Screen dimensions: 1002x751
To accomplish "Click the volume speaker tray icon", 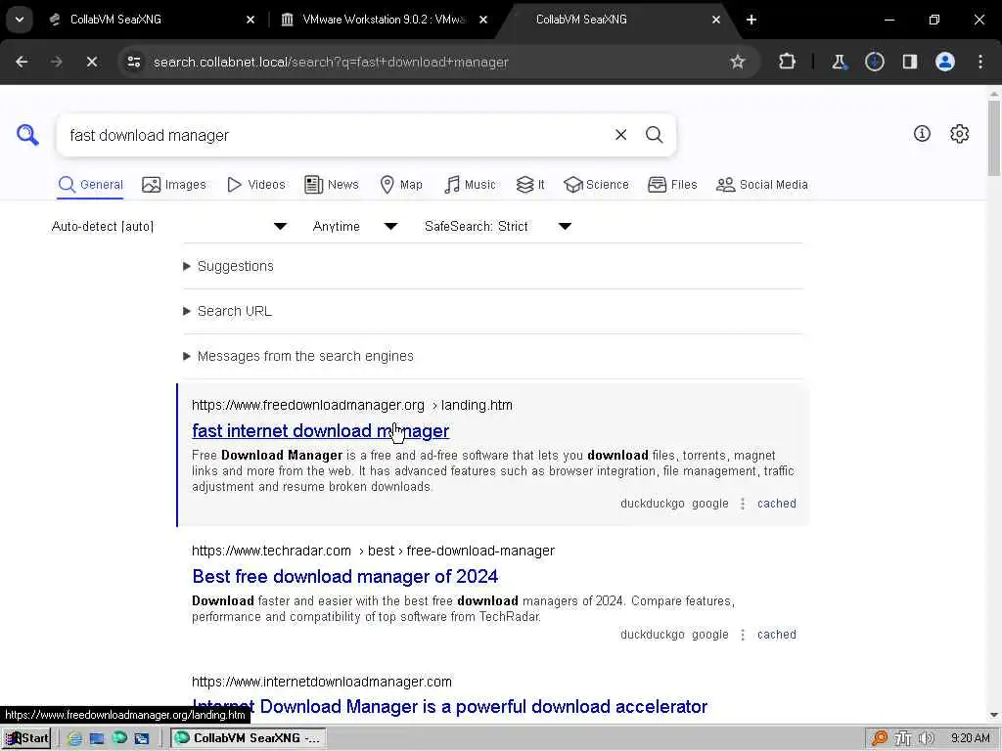I will point(926,738).
